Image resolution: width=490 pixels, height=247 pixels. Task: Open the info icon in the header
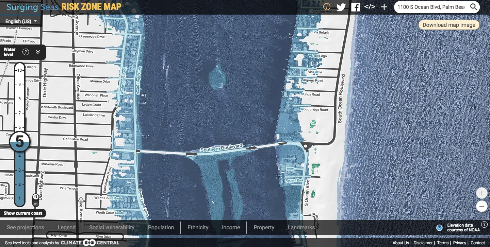coord(327,7)
